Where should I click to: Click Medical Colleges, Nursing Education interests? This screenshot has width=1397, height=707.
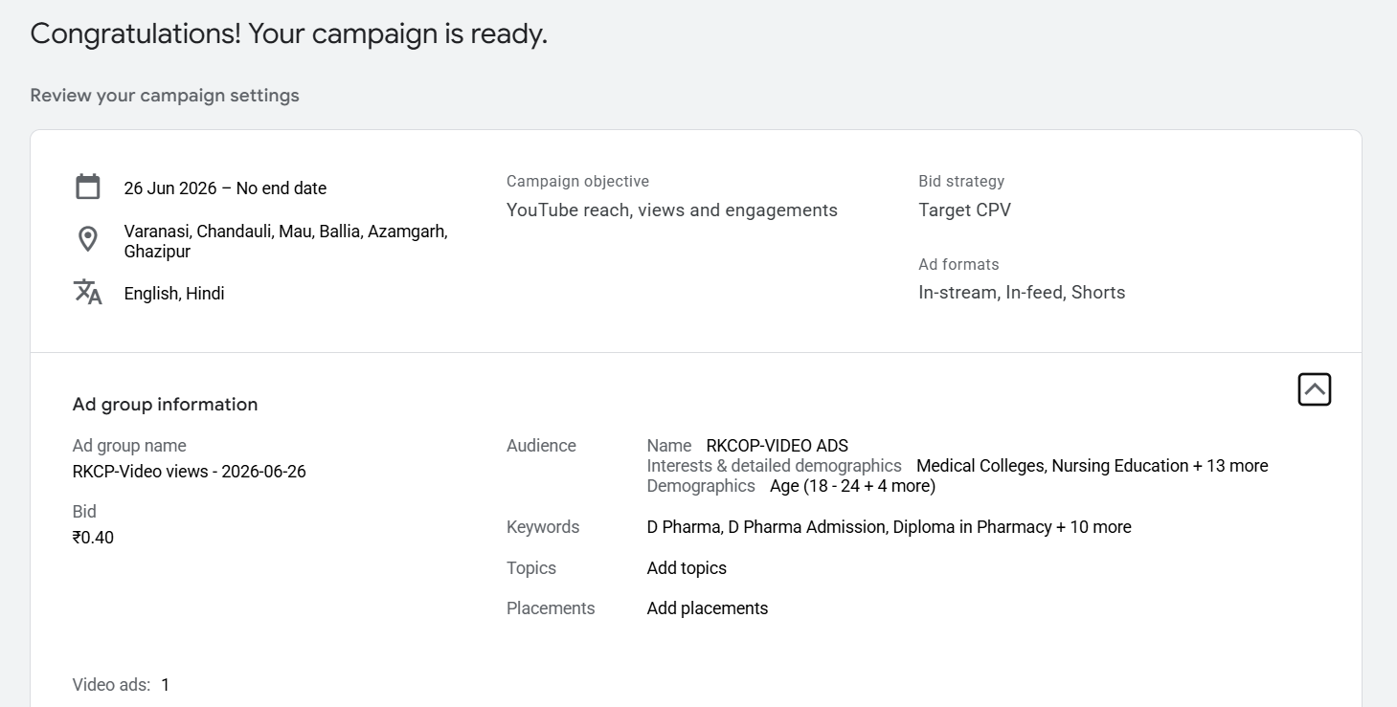[1093, 466]
